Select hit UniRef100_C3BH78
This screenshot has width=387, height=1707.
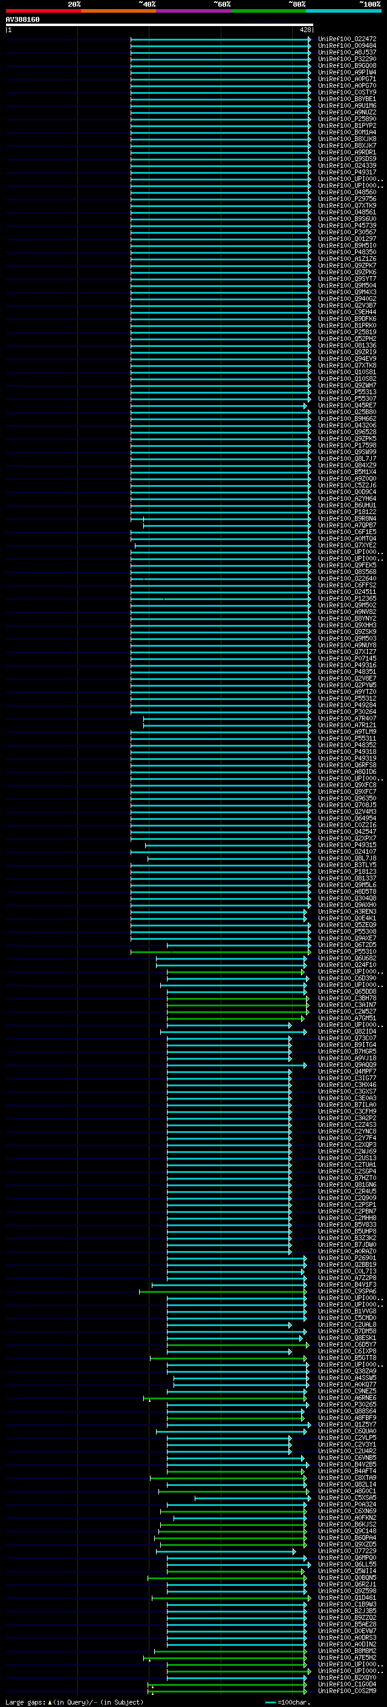(x=347, y=998)
